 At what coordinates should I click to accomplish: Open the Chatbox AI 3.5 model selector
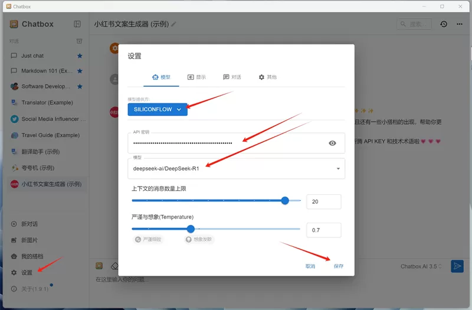(421, 266)
